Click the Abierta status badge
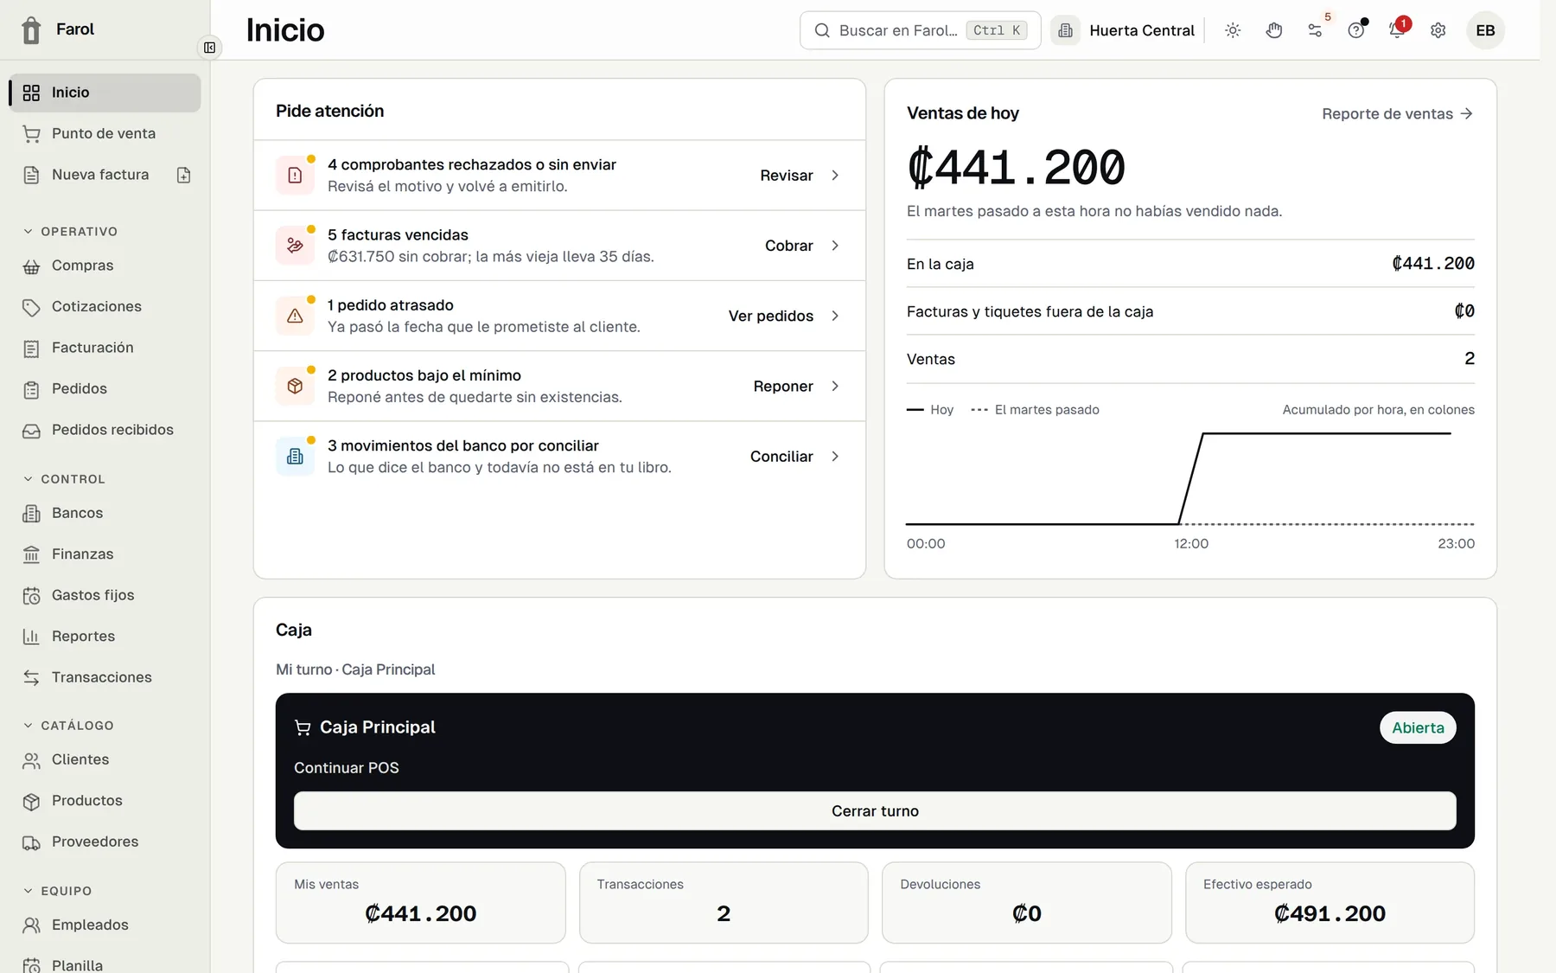This screenshot has height=973, width=1556. coord(1418,728)
